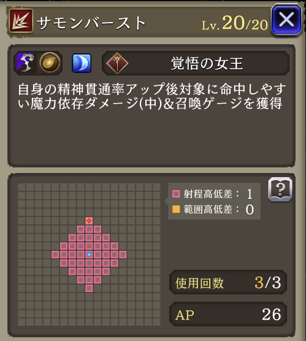Tap the red target marker on grid

coord(89,221)
